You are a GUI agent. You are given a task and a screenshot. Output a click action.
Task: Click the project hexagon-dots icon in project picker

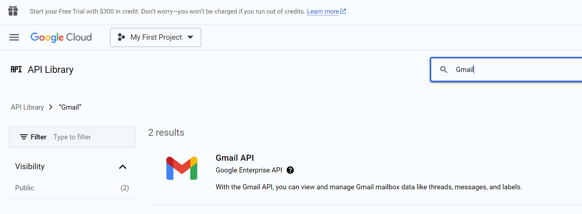click(121, 37)
